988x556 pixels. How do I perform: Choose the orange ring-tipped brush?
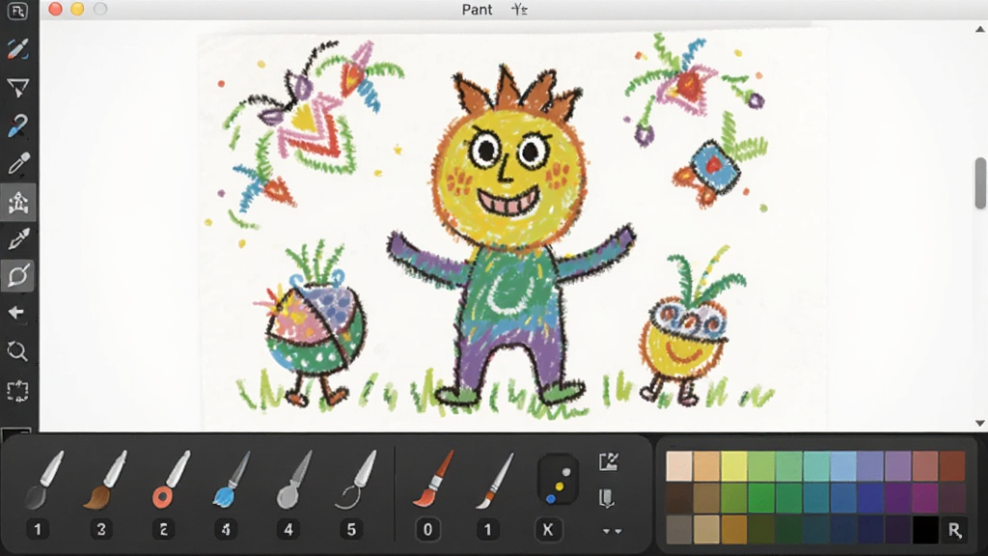click(170, 480)
